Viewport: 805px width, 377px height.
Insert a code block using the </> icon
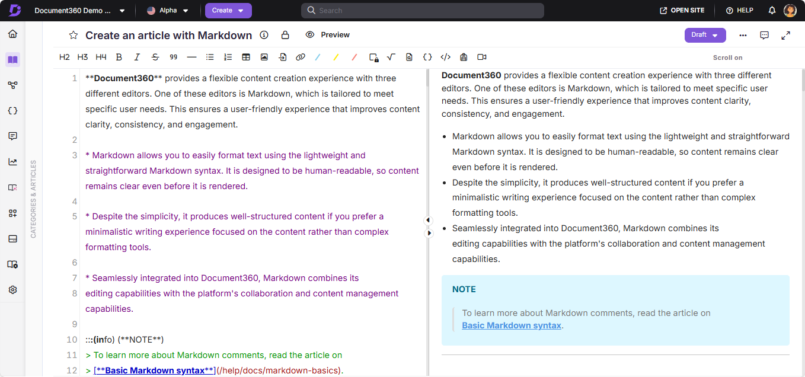[446, 56]
